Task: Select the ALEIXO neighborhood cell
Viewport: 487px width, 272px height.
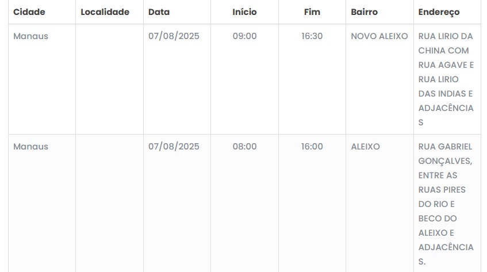Action: (366, 147)
